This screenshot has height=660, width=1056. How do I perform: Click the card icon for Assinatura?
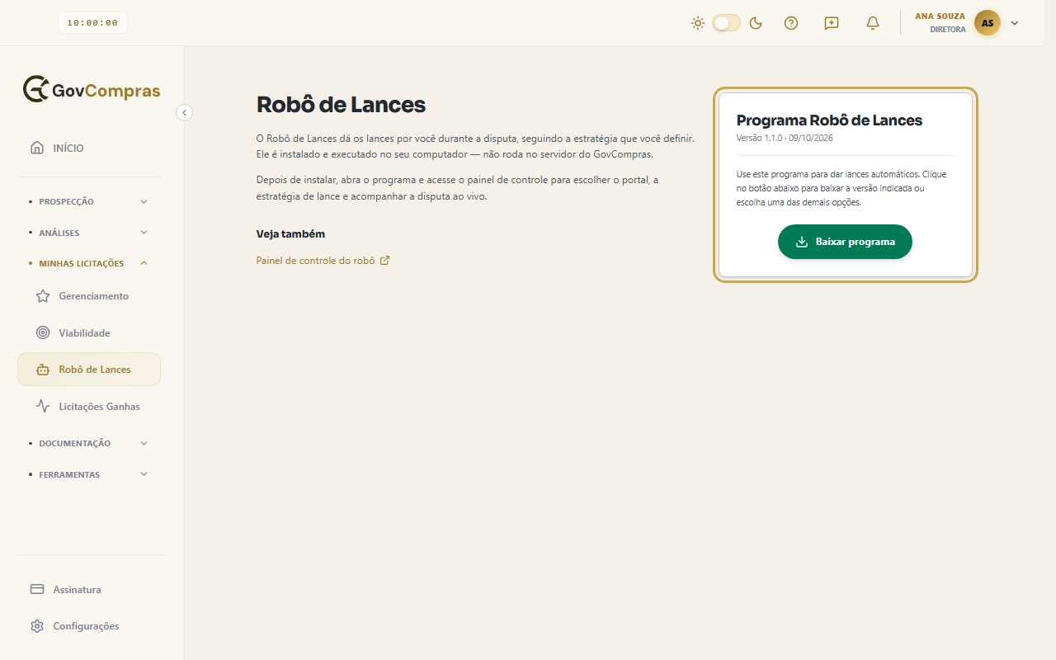pyautogui.click(x=37, y=589)
